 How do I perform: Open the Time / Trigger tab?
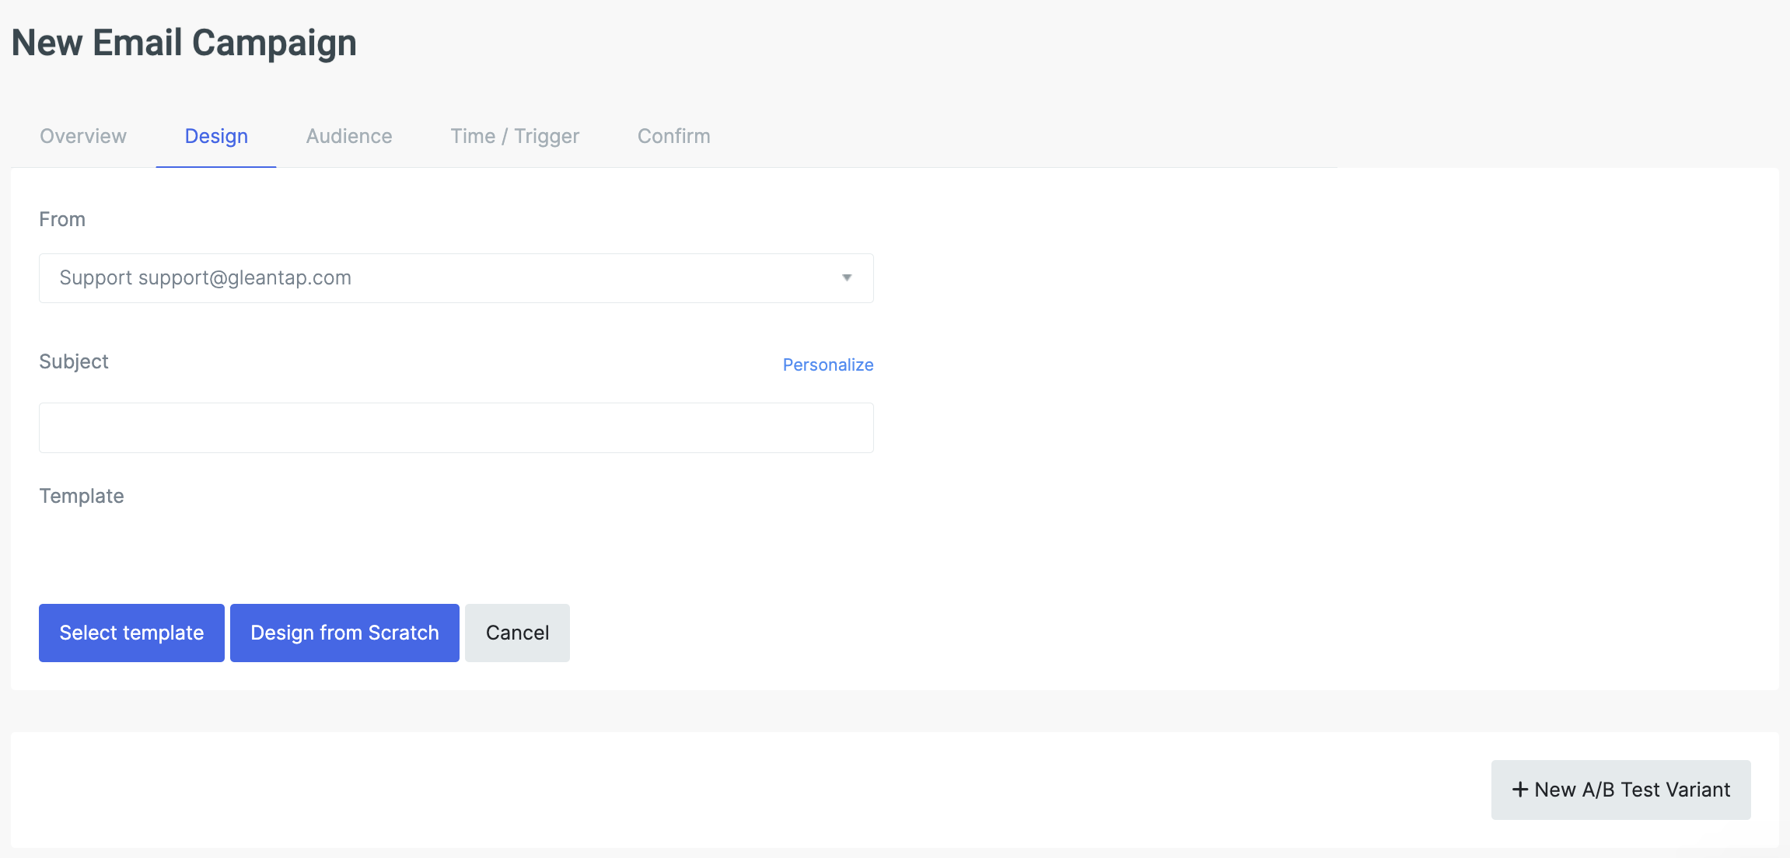tap(515, 136)
